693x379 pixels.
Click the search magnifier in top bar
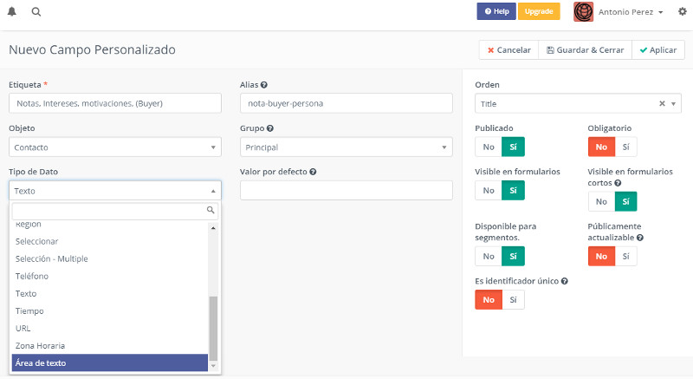tap(36, 12)
